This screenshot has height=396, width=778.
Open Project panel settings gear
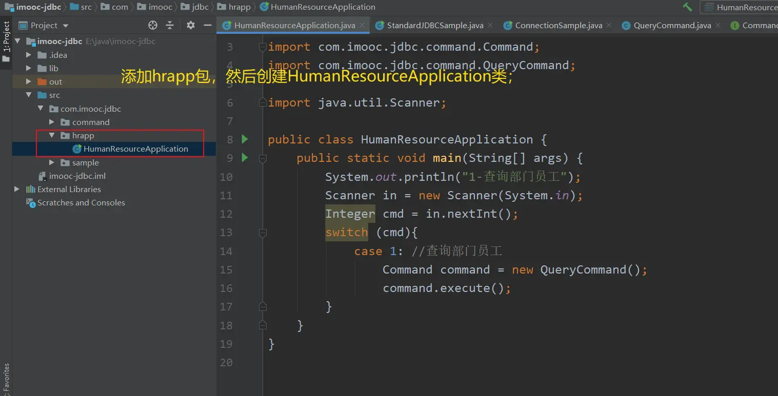pos(191,25)
